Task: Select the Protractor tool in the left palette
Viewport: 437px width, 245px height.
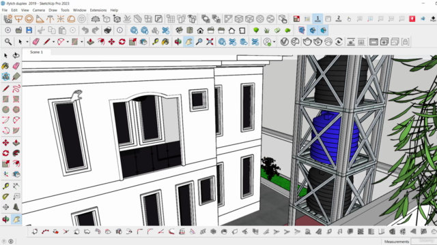Action: [x=5, y=197]
